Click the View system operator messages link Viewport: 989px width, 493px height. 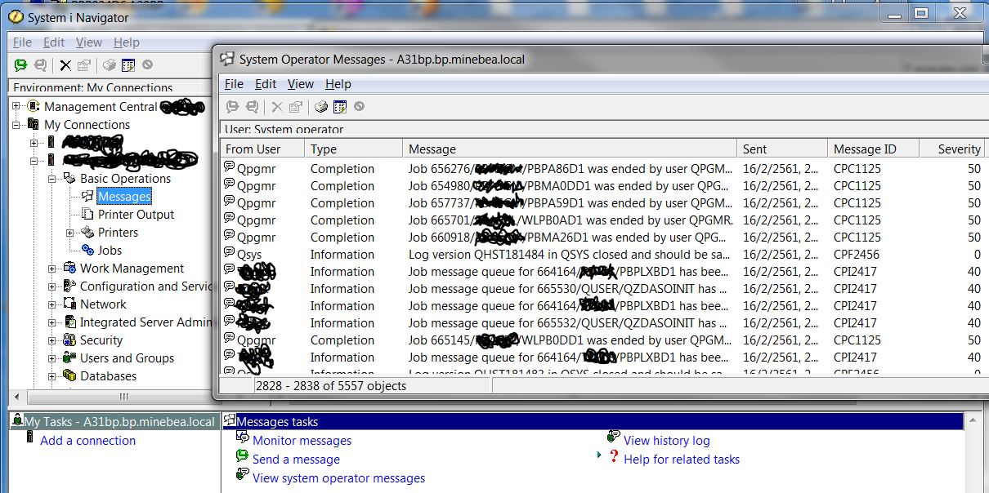(338, 477)
